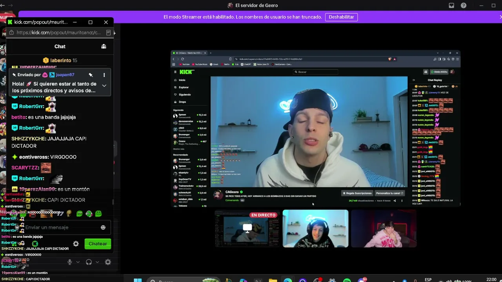Viewport: 502px width, 282px height.
Task: Open the headphone output options arrow
Action: pyautogui.click(x=97, y=262)
